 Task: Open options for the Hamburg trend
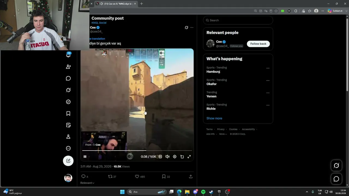(x=268, y=68)
